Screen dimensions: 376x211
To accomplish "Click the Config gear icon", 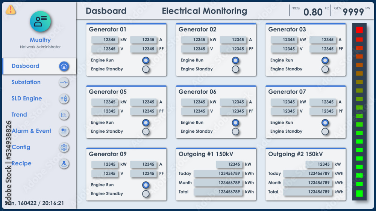I will pos(64,147).
